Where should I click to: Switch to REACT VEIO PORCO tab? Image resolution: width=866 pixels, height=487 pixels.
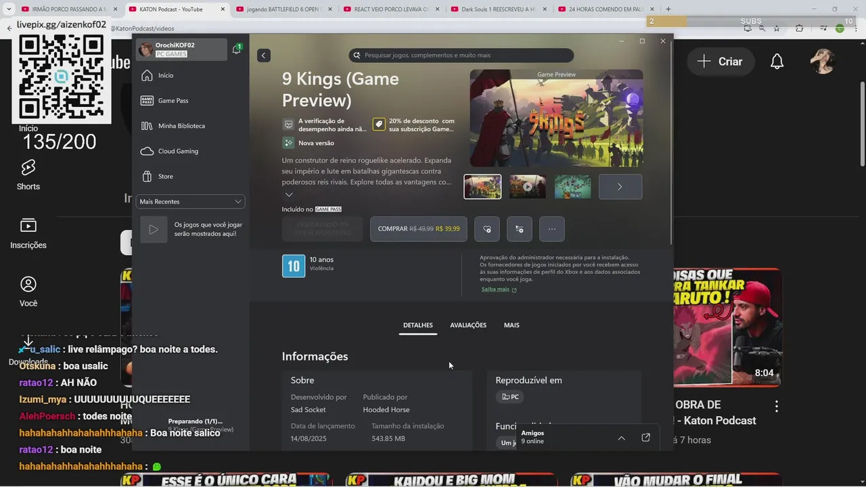(x=391, y=9)
